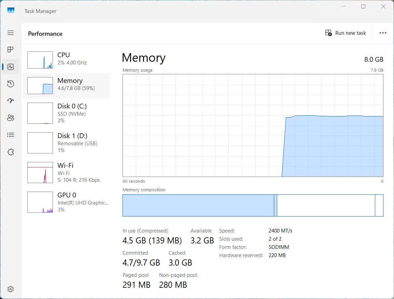Click the in-use segment of memory composition
Viewport: 394px width, 299px height.
point(198,205)
